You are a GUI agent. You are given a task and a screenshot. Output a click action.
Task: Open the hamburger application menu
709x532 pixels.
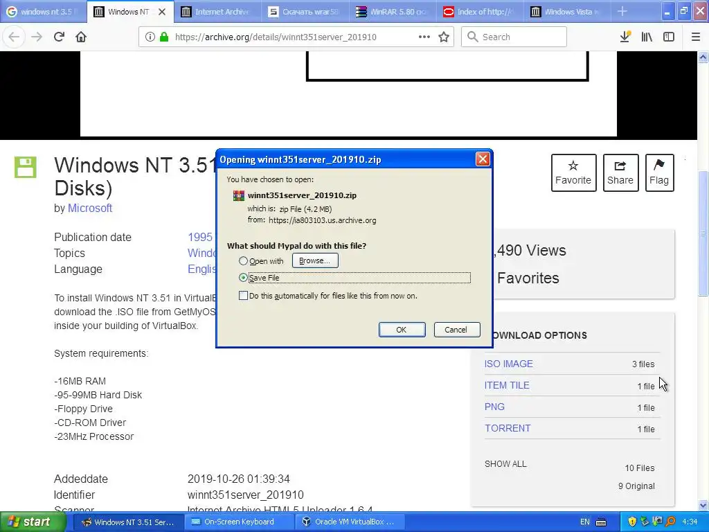tap(696, 37)
